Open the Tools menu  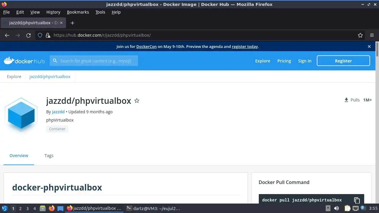(100, 12)
